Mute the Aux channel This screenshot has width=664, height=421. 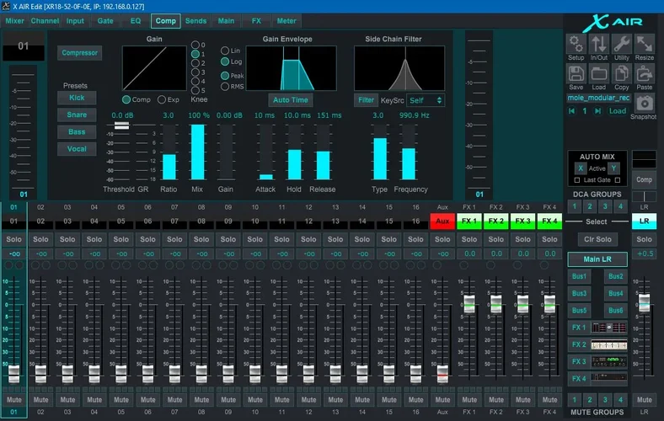442,399
